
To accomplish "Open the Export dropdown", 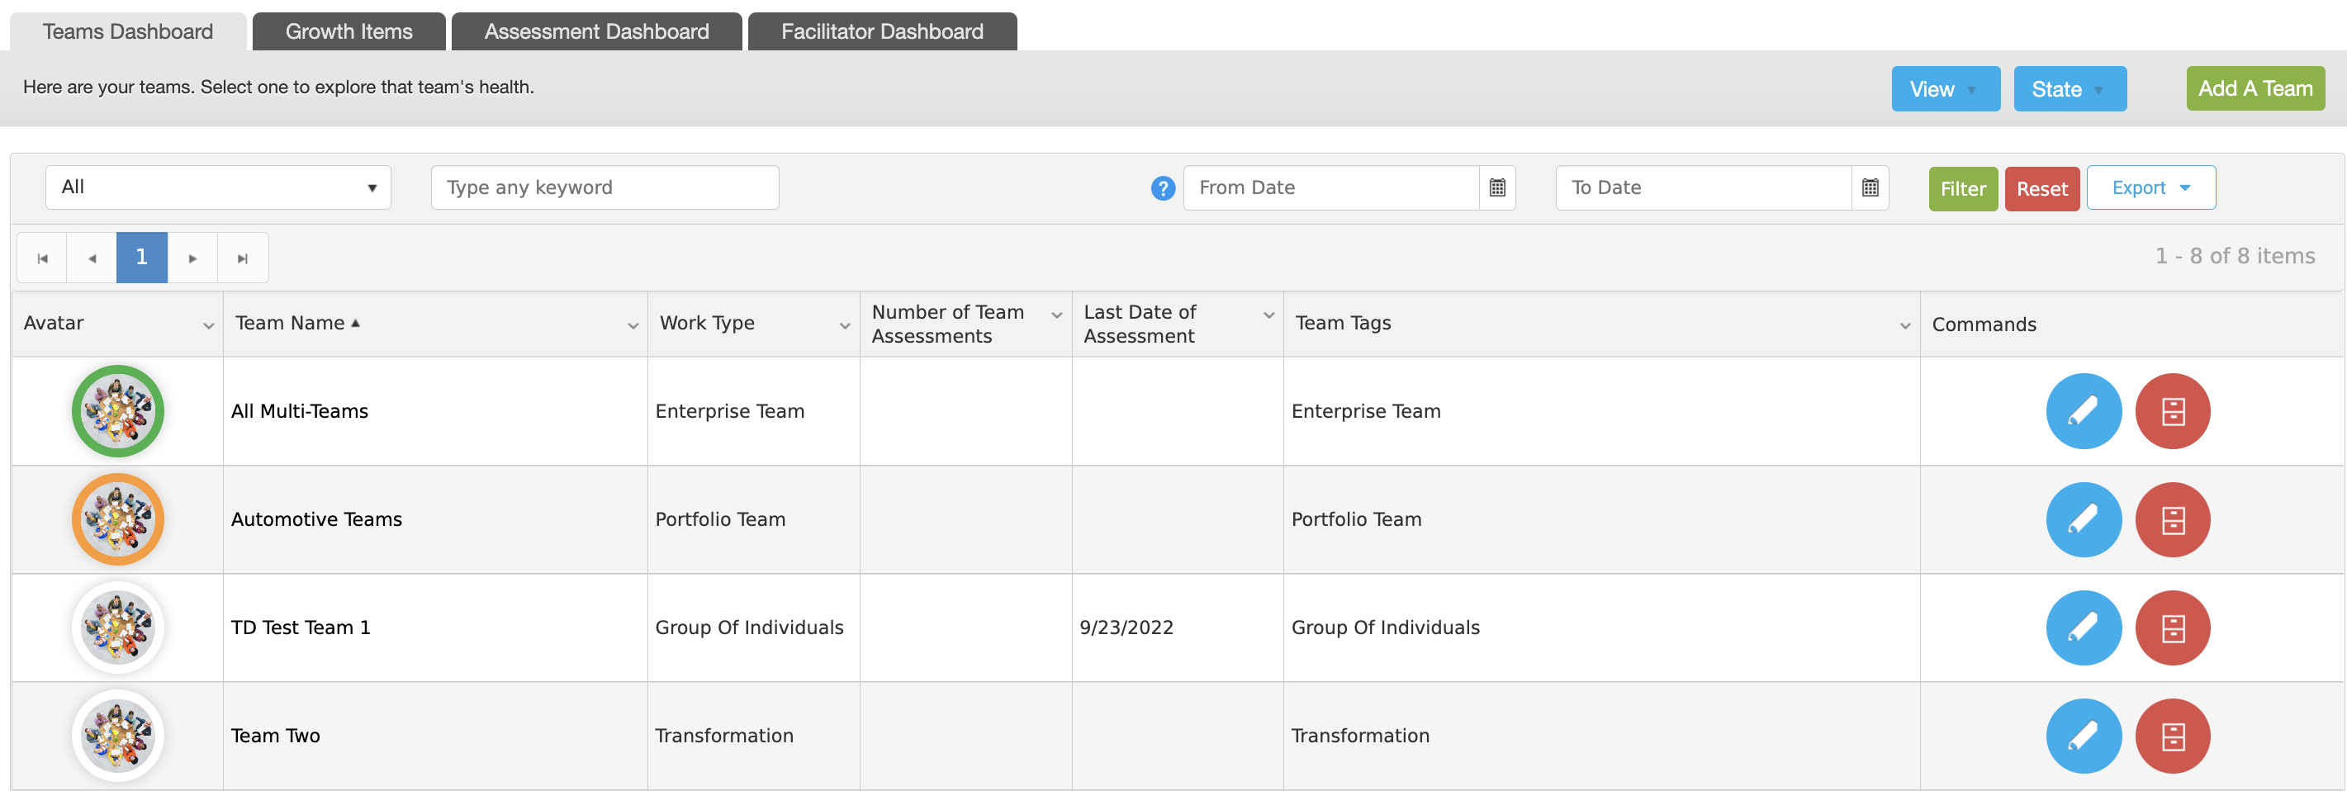I will [x=2150, y=187].
